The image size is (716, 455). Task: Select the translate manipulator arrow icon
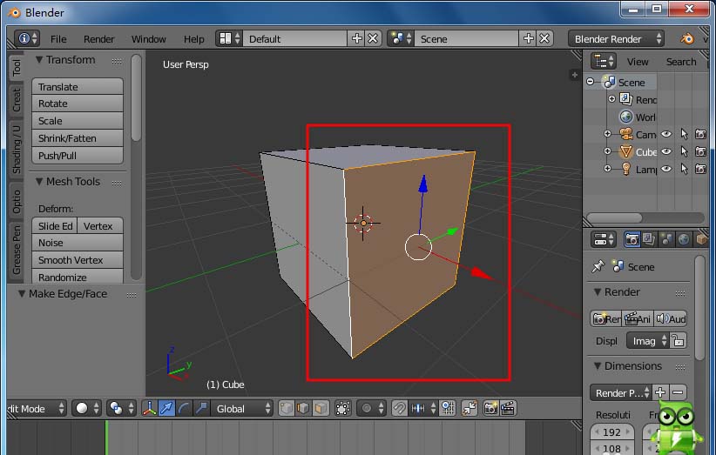pyautogui.click(x=166, y=408)
